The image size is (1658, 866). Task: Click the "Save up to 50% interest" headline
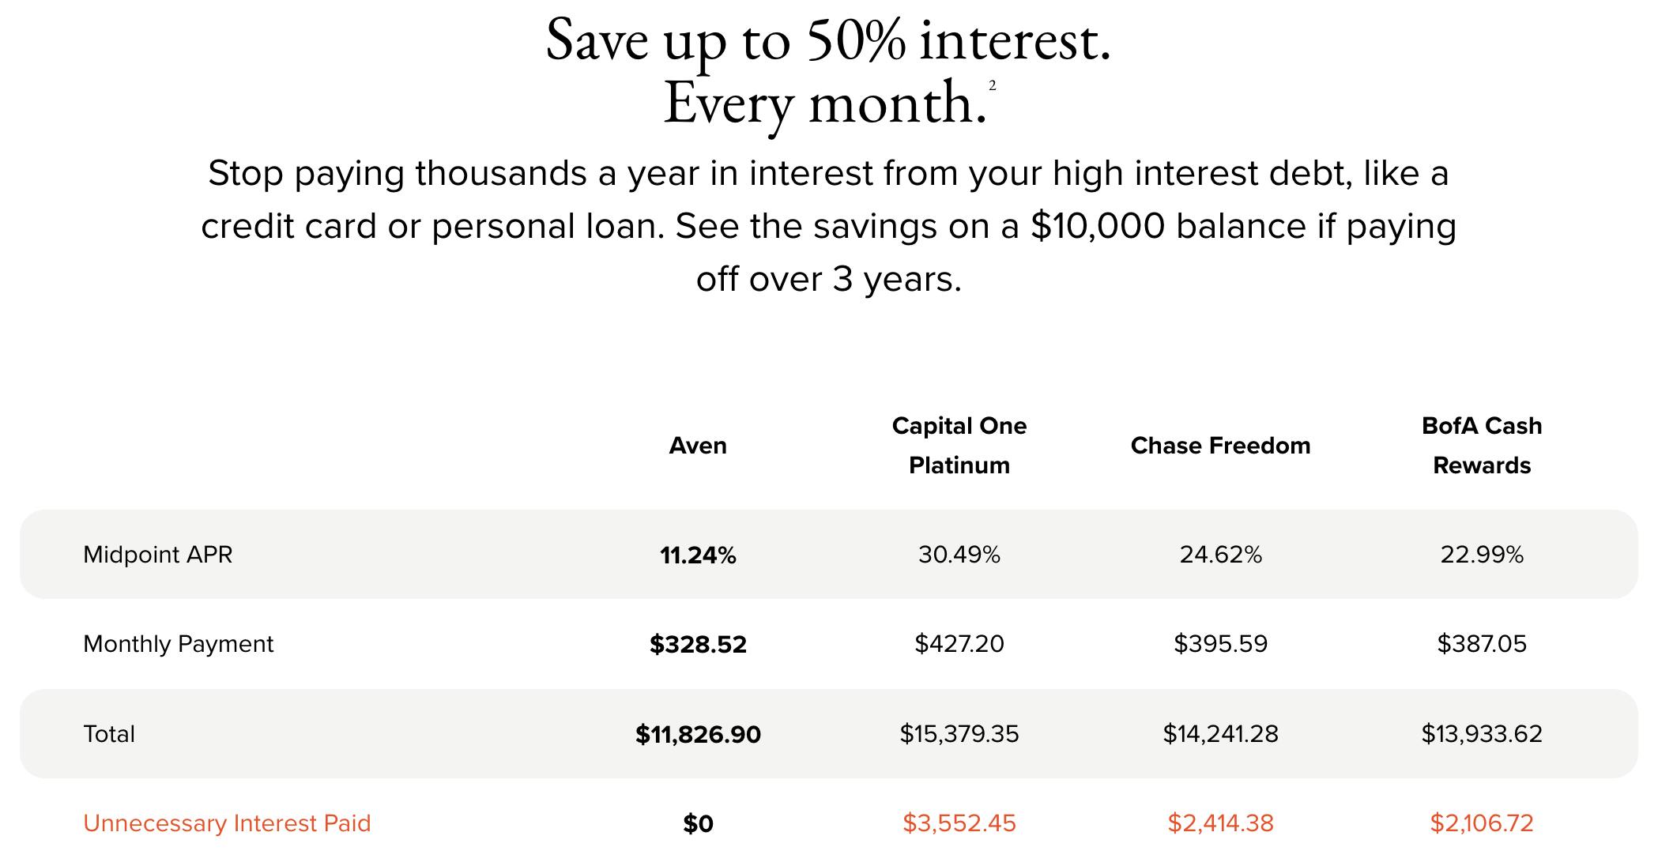pyautogui.click(x=828, y=41)
